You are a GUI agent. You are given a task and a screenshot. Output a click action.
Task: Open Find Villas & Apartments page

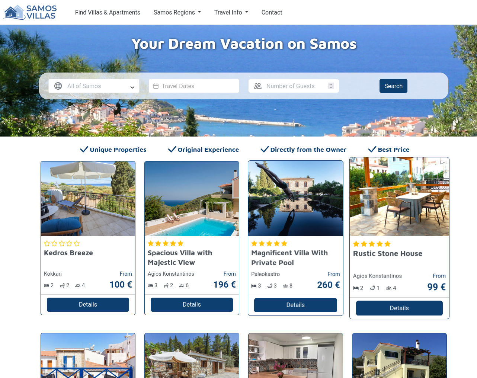pos(108,12)
